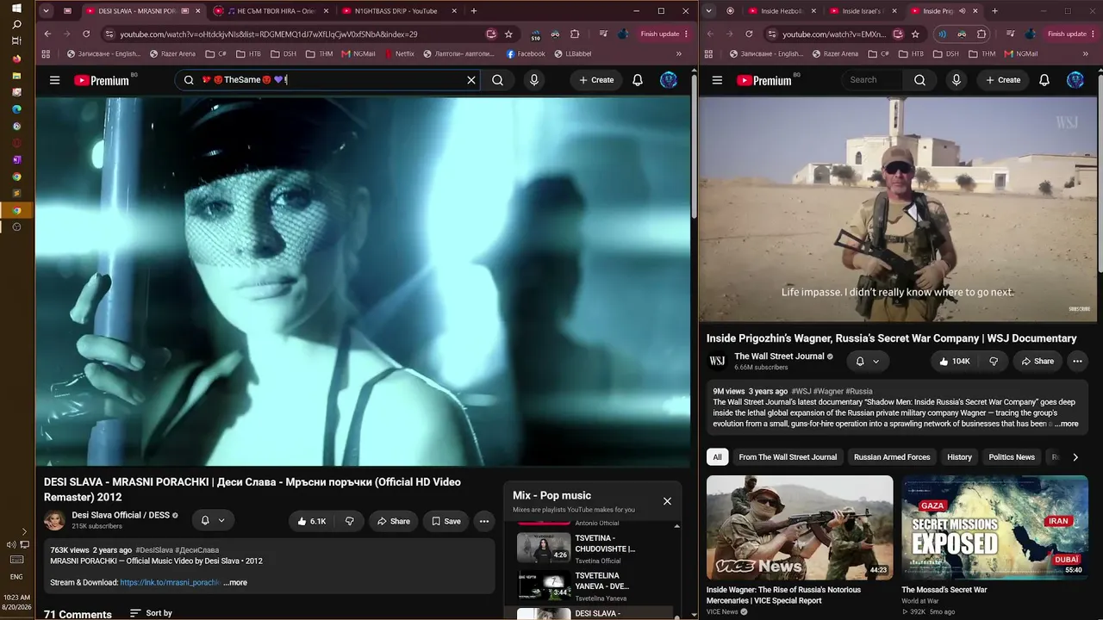Open account avatar in left YouTube window
Image resolution: width=1103 pixels, height=620 pixels.
(668, 80)
